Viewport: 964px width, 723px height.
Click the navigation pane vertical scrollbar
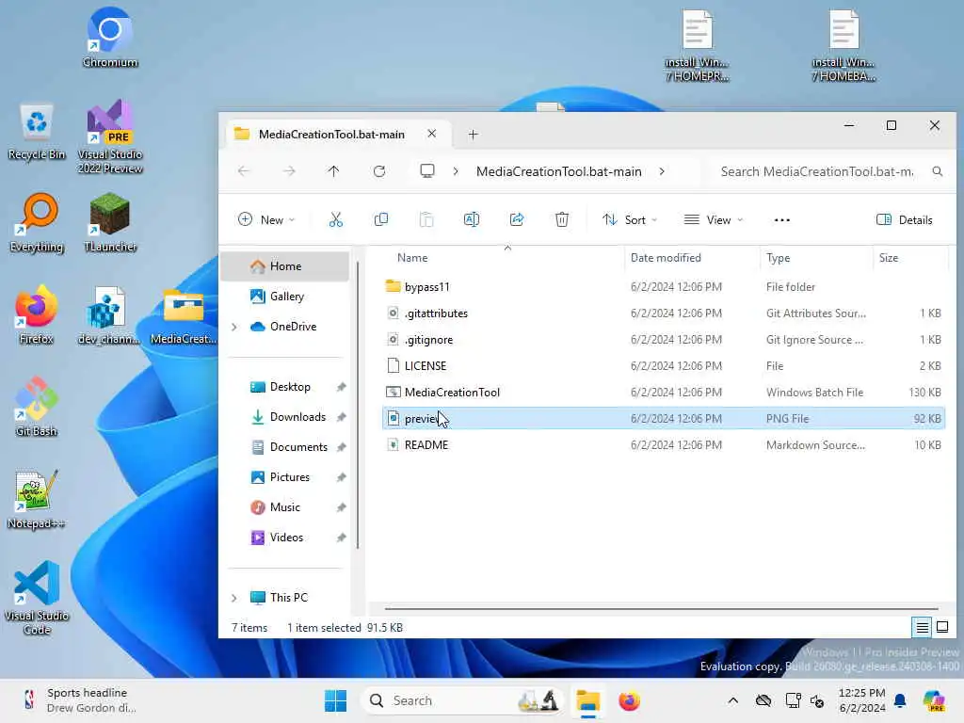[357, 405]
